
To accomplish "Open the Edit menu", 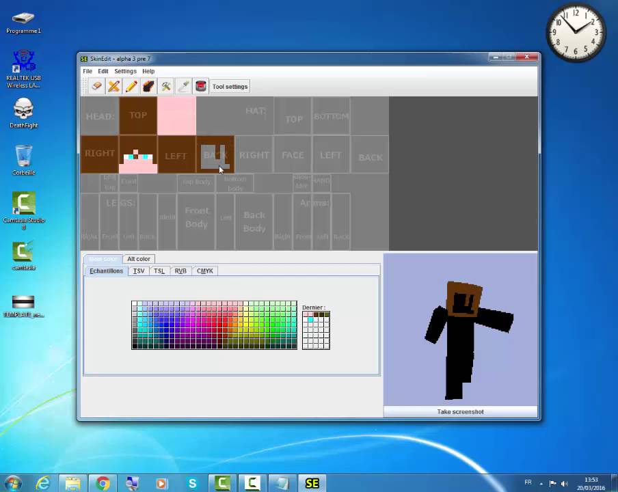I will pyautogui.click(x=103, y=71).
